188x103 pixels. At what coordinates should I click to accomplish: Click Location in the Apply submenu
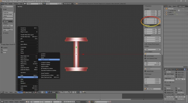[x=49, y=54]
